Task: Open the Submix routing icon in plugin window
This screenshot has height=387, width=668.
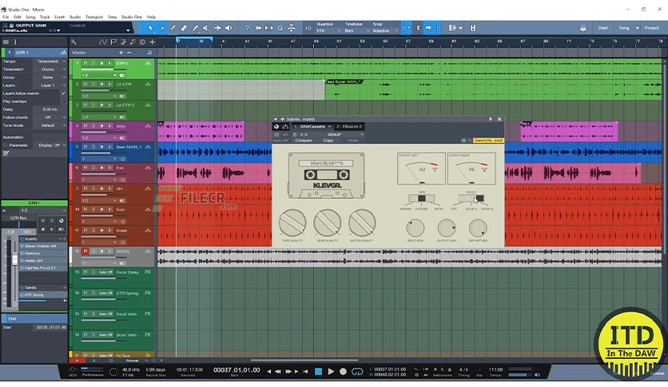Action: [285, 126]
